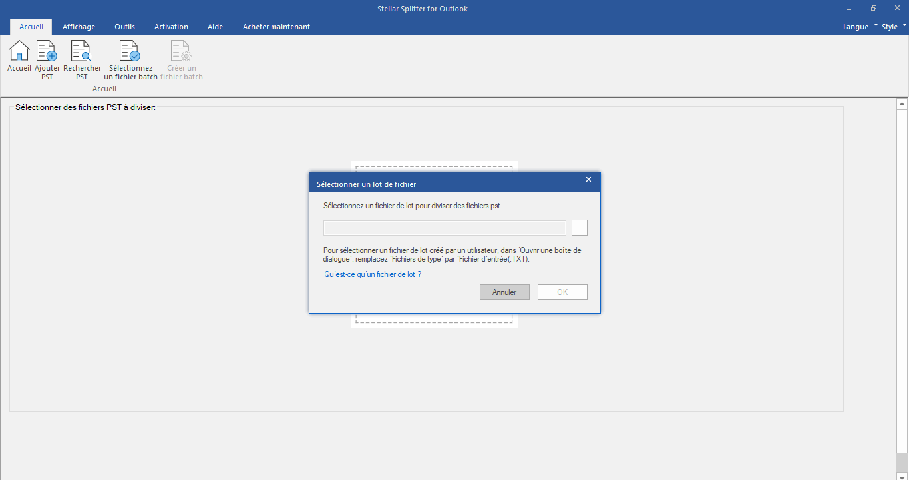Close the 'Sélectionner un lot de fichier' dialog
This screenshot has width=909, height=480.
point(588,180)
